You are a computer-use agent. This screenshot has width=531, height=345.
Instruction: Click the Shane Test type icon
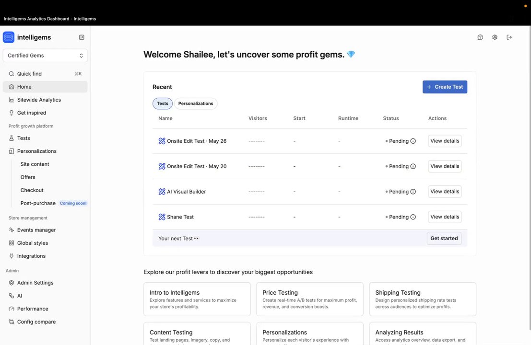click(x=162, y=217)
